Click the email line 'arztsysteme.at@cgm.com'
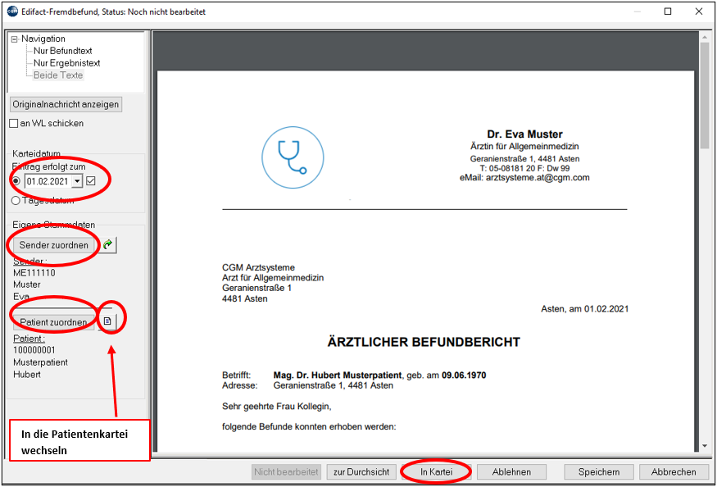The height and width of the screenshot is (487, 717). pyautogui.click(x=524, y=178)
